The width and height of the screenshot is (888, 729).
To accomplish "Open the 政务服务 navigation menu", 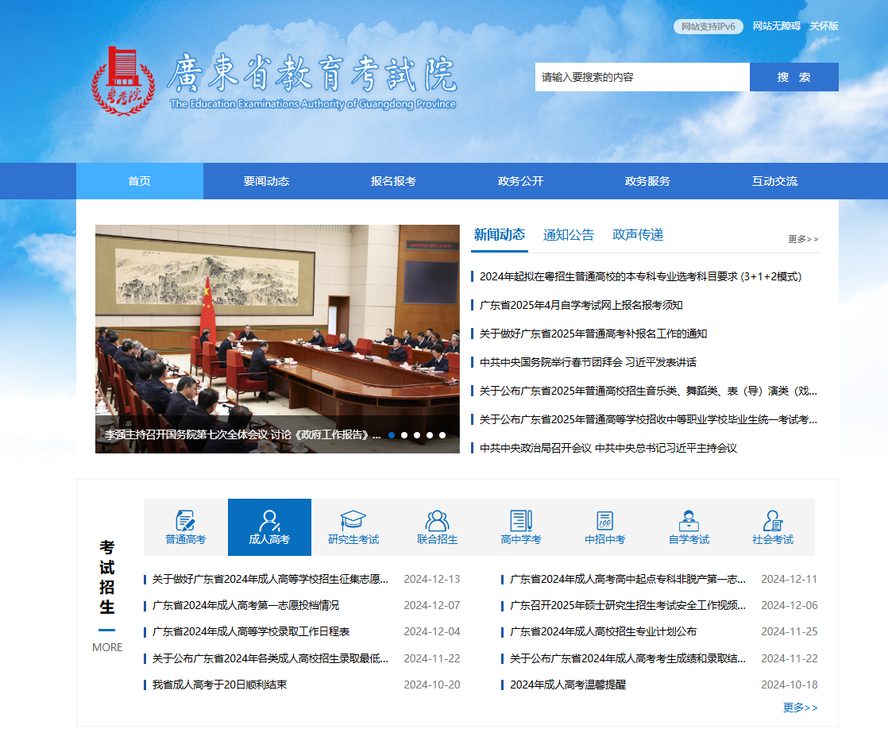I will click(x=647, y=181).
